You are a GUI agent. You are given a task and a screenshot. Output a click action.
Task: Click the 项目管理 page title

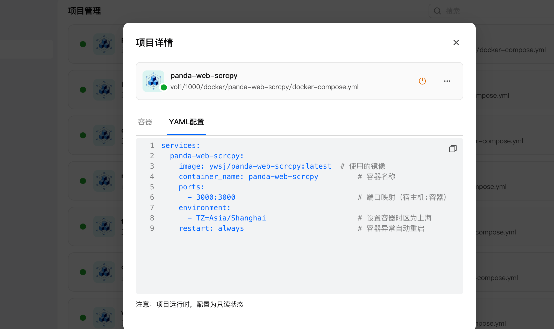tap(84, 11)
